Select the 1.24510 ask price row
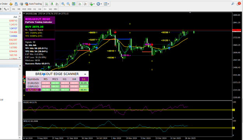The height and width of the screenshot is (140, 243). (9, 24)
